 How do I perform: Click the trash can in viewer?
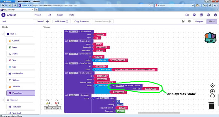[211, 106]
